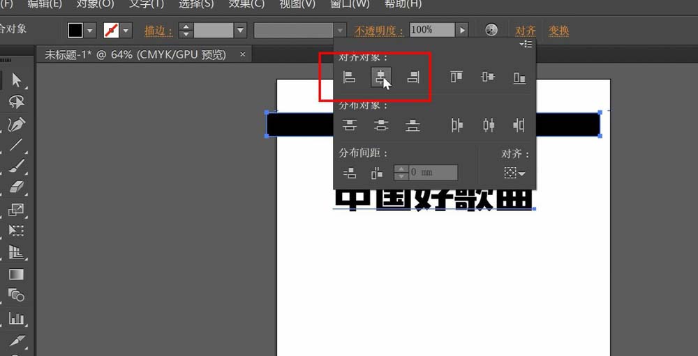Click the 对齐 align link
This screenshot has height=356, width=698.
526,31
